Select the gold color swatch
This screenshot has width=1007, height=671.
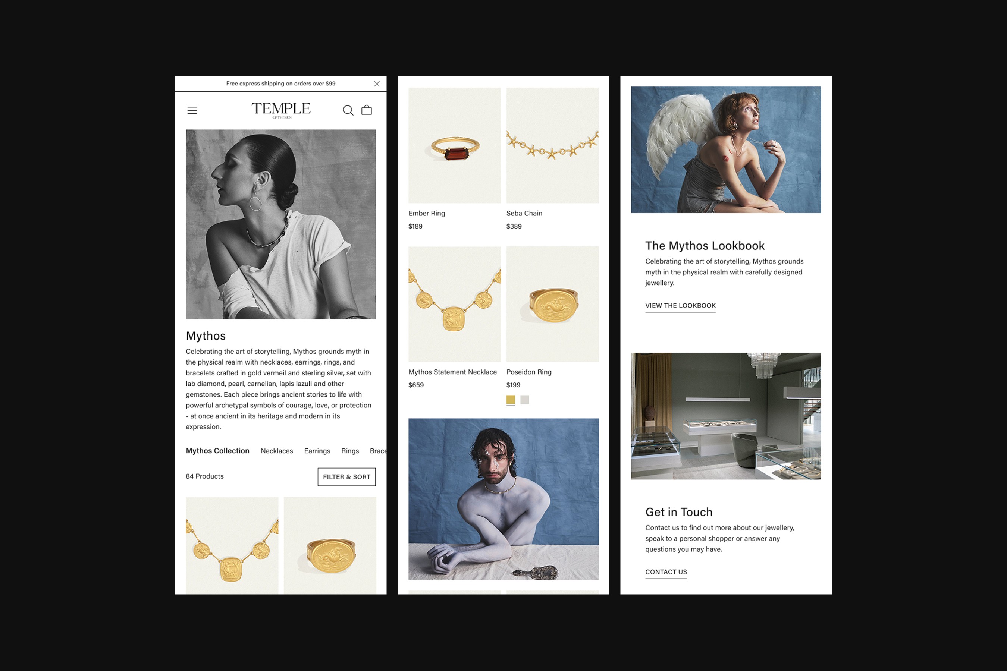coord(511,400)
